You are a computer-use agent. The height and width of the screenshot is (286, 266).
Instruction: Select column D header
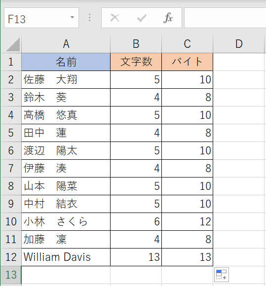[239, 44]
